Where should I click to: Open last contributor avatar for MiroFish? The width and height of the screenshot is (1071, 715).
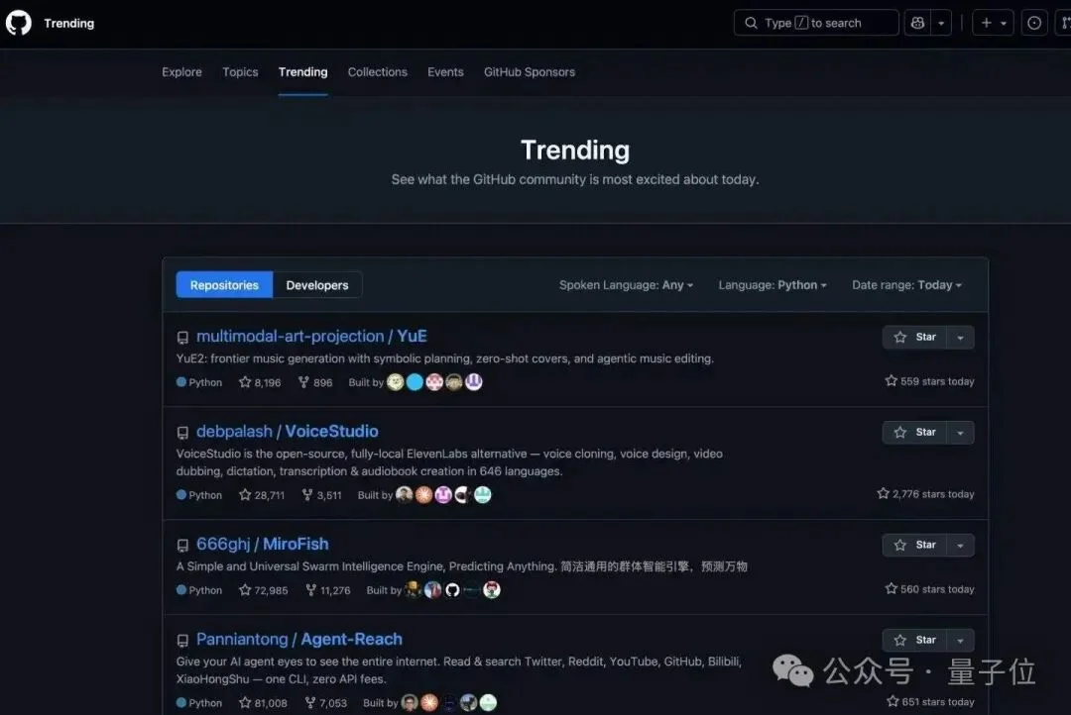492,590
